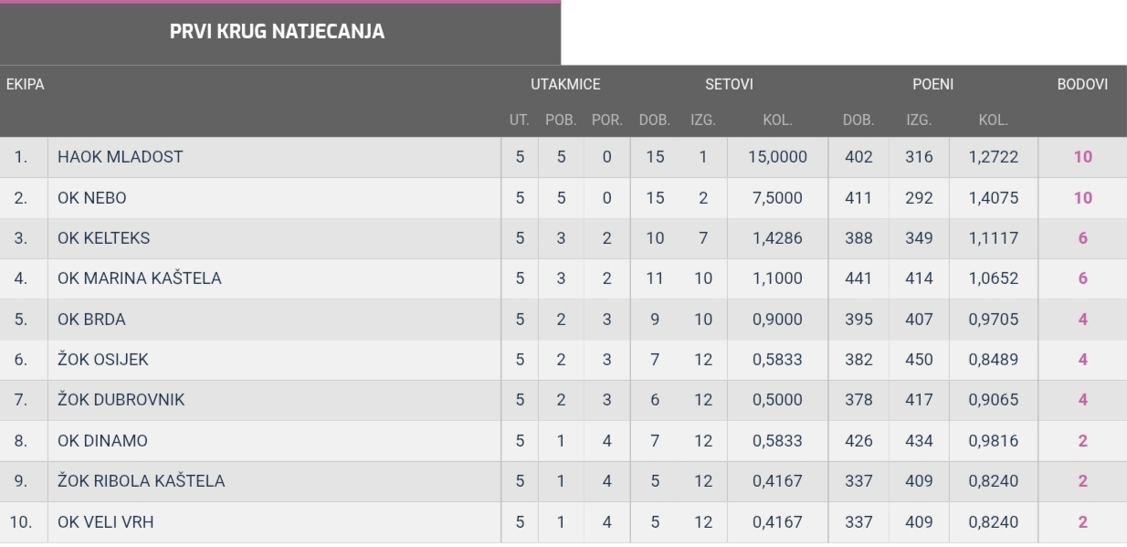Screen dimensions: 1127x547
Task: Click the OK NEBO team name
Action: pos(91,198)
